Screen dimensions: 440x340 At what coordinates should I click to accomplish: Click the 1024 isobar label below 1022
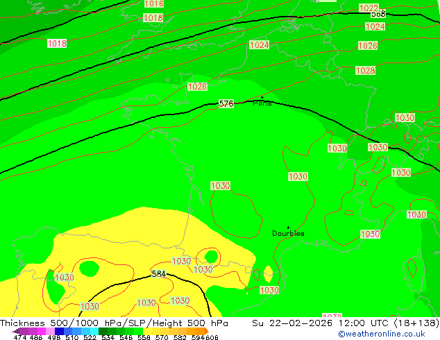pyautogui.click(x=375, y=26)
